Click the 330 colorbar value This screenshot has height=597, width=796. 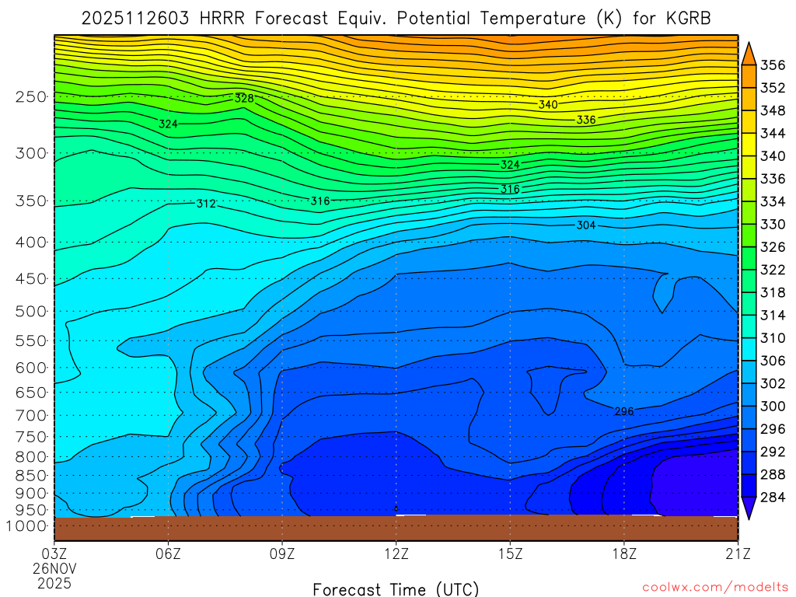773,225
